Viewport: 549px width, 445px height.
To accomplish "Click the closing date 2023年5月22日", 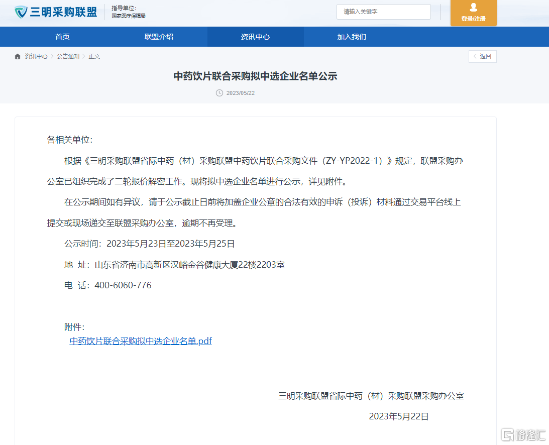I will coord(399,417).
